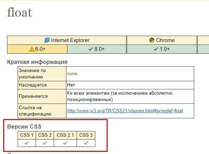209x154 pixels.
Task: Click the "none" default value
Action: click(72, 74)
